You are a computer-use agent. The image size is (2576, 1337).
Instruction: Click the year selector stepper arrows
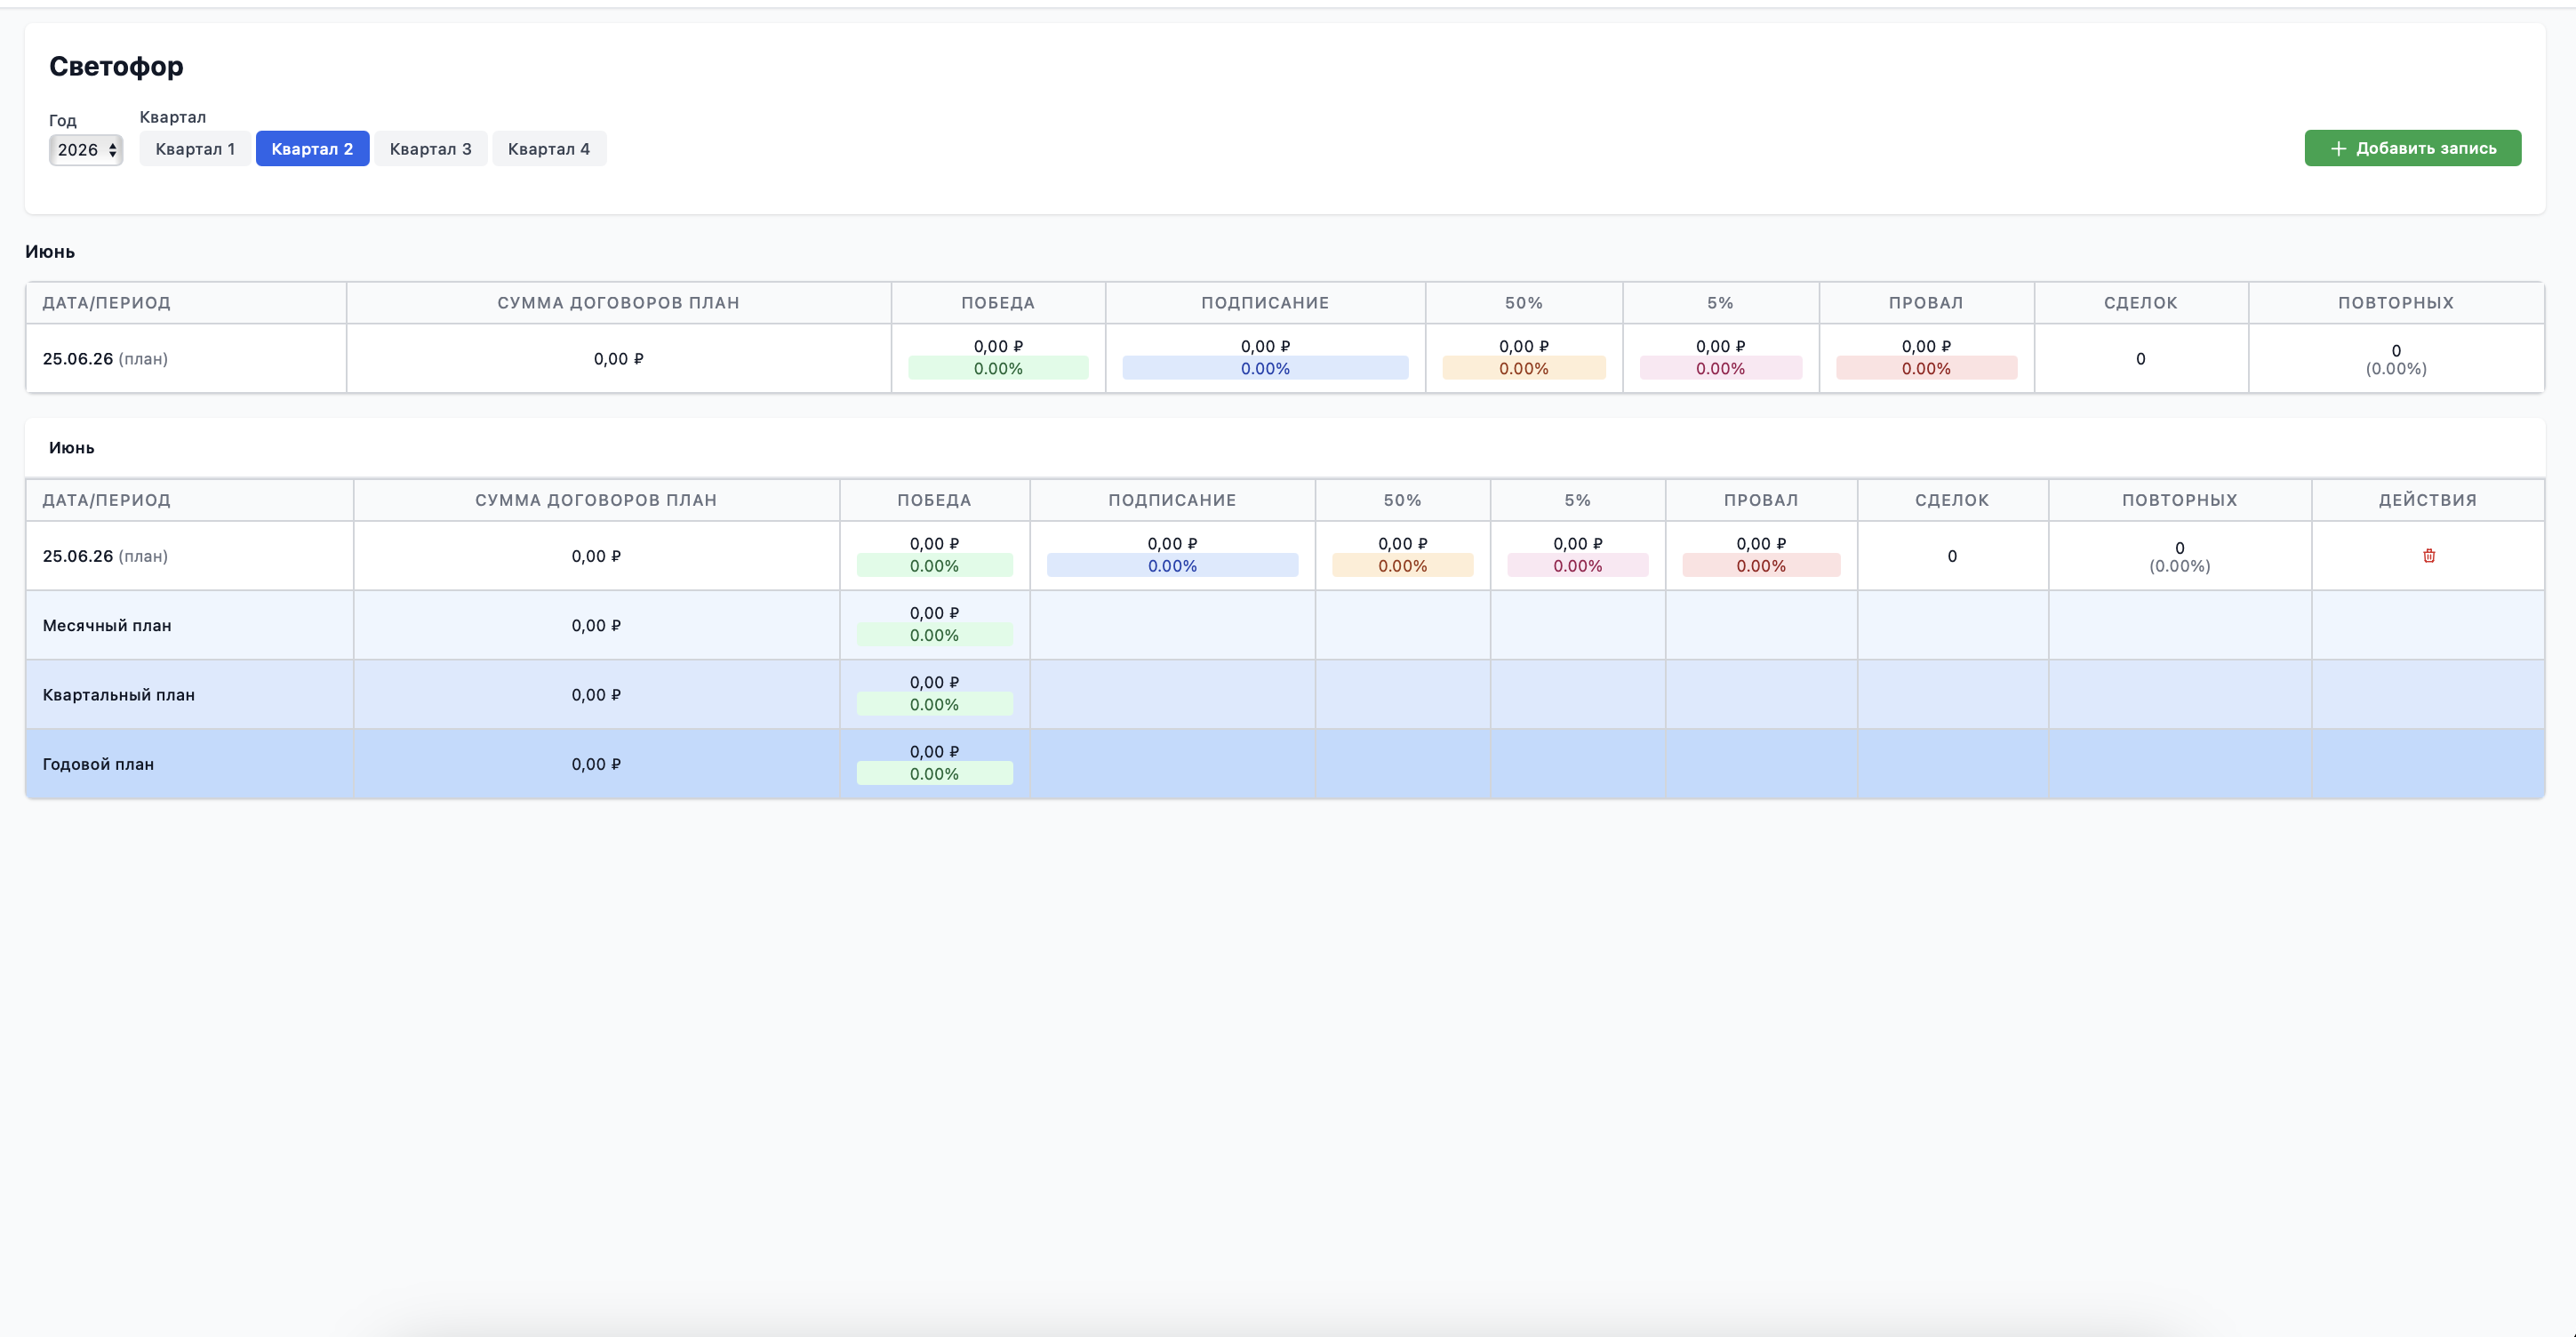(113, 150)
